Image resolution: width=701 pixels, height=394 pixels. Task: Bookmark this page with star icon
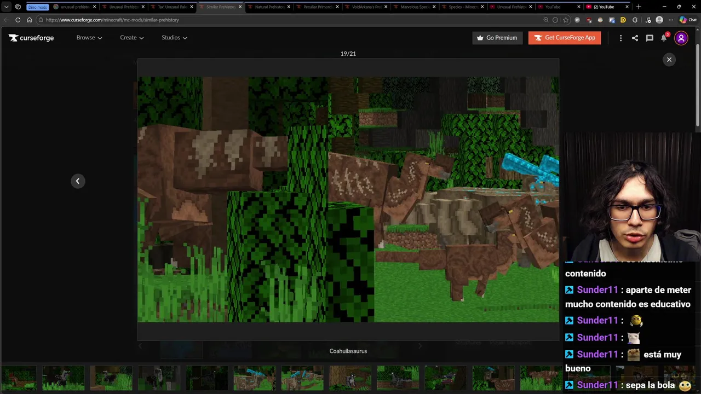(566, 20)
